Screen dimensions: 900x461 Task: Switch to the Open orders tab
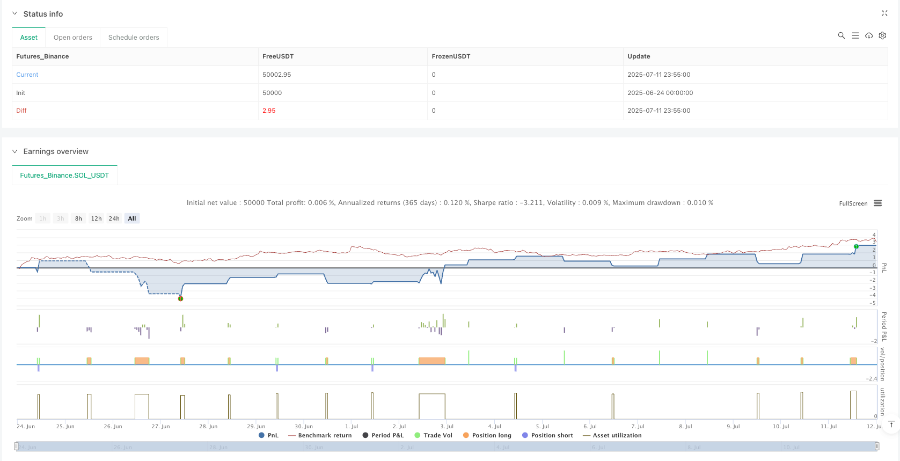point(73,38)
